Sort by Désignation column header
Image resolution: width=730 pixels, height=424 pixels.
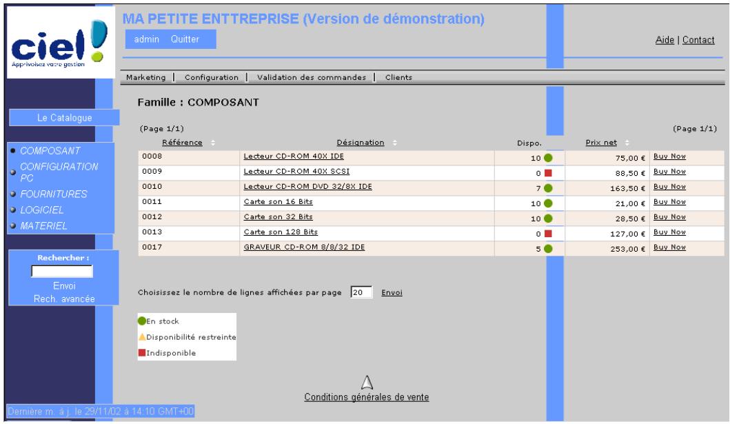[361, 143]
